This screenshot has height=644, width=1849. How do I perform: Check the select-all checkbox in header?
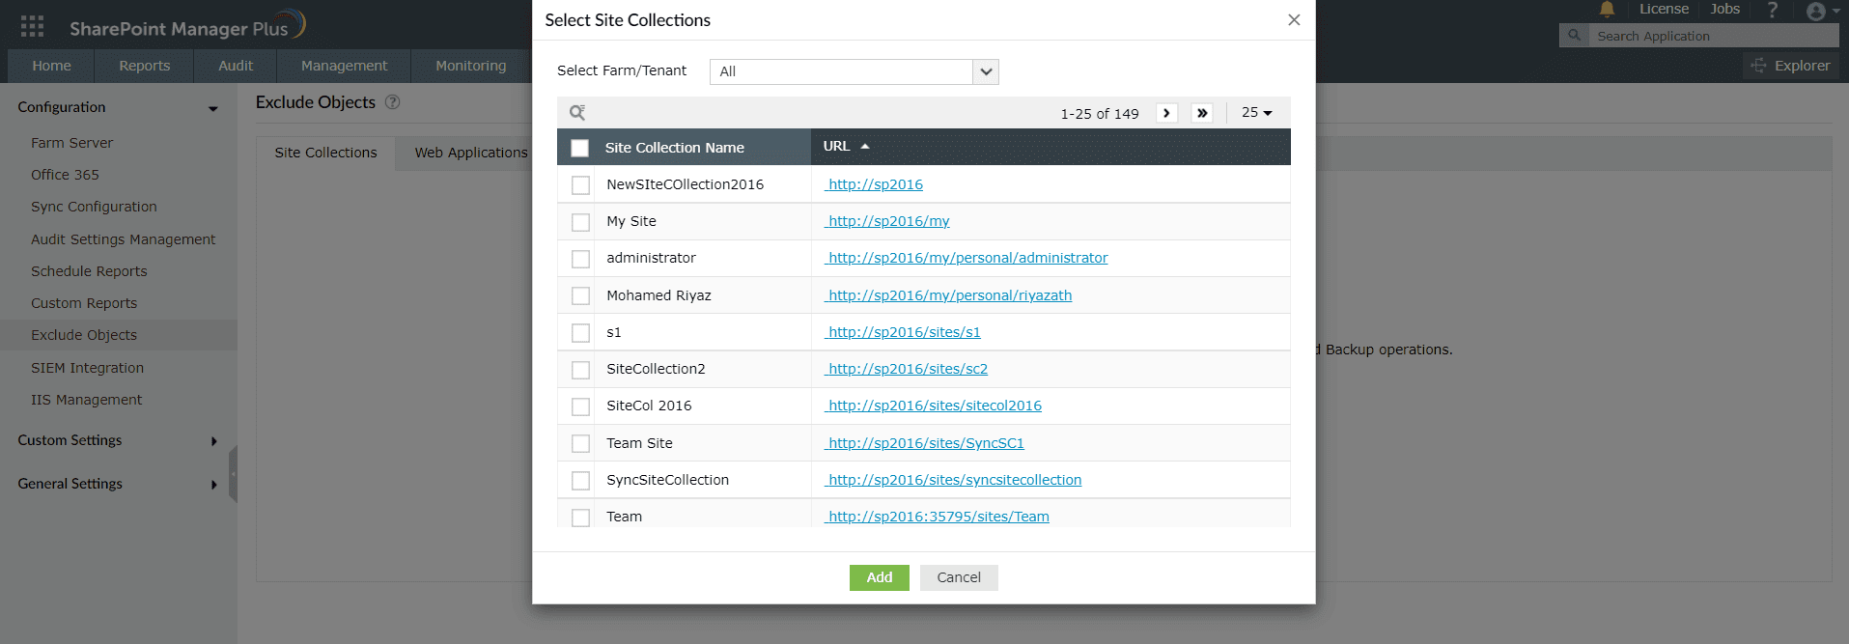579,148
